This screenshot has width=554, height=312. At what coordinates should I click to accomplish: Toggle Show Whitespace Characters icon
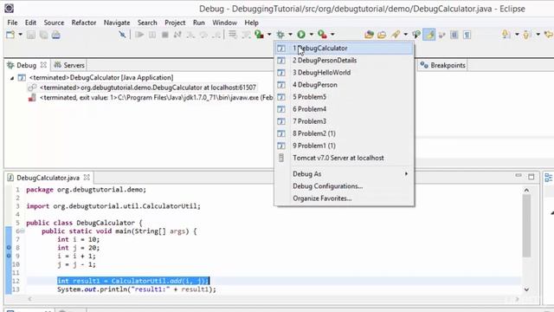pos(467,35)
